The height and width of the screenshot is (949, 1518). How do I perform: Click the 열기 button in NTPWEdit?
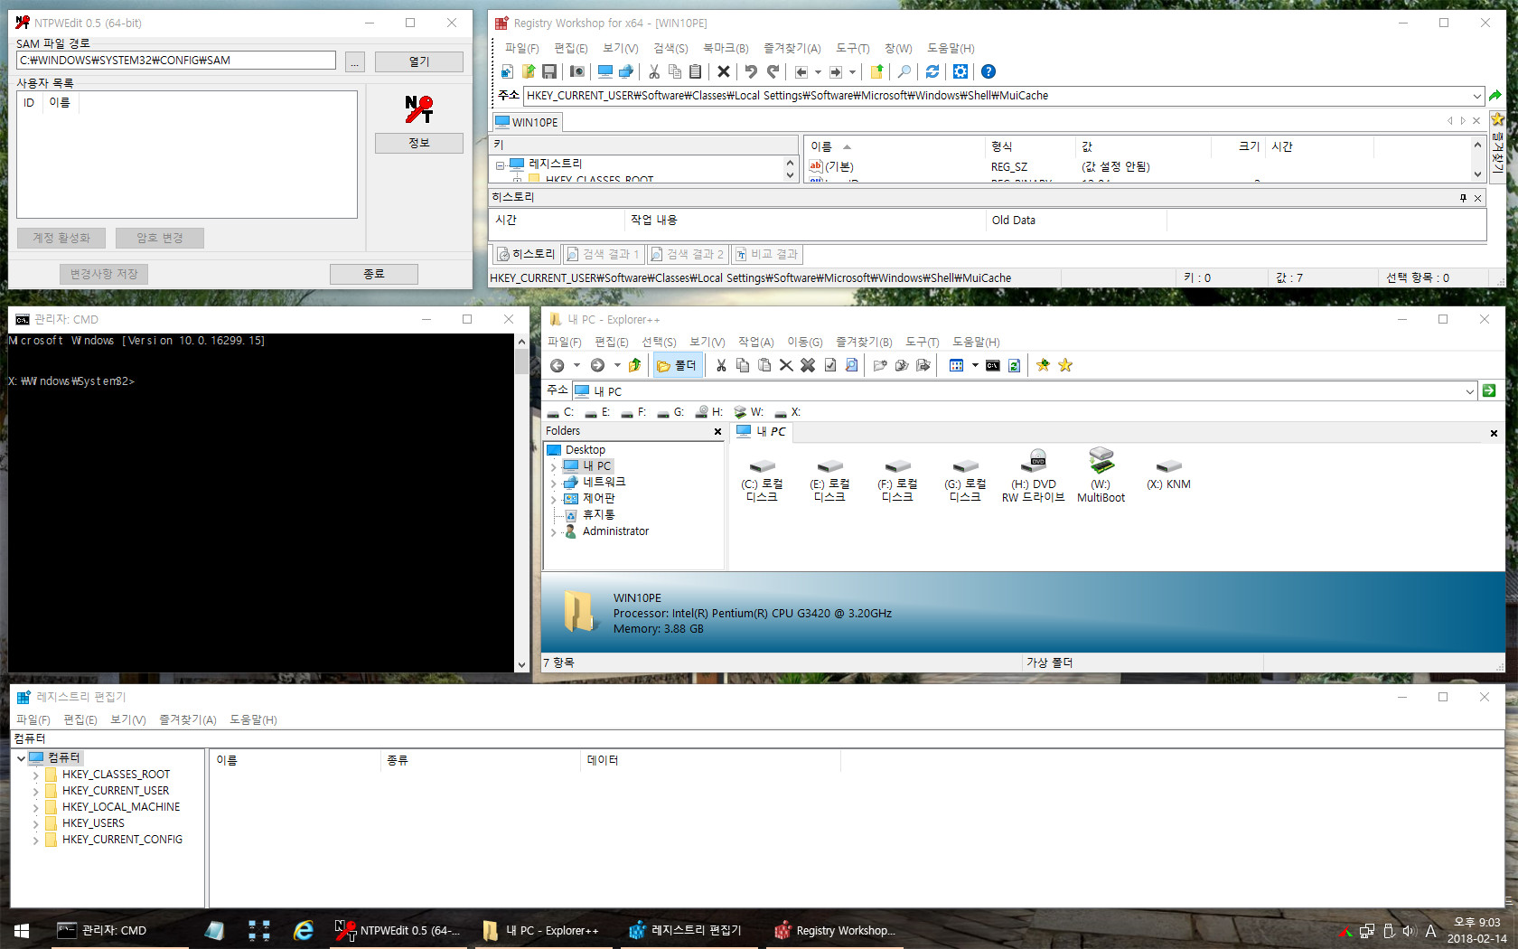(419, 61)
